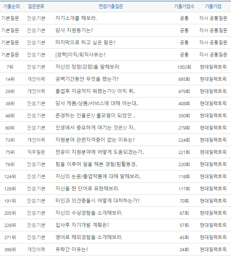Open the question 타인과 의견충돌시 어떻게 대처하는가?
Image resolution: width=231 pixels, height=257 pixels.
click(98, 201)
